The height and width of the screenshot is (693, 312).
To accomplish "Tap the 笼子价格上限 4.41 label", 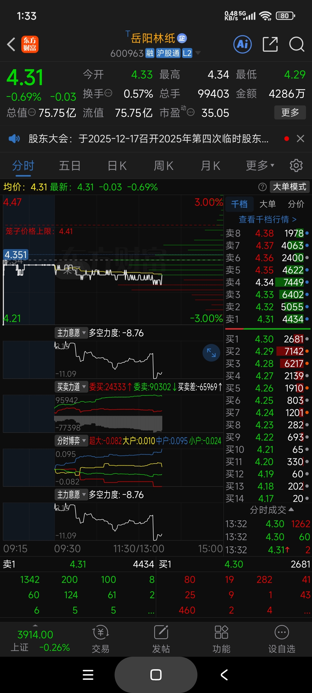I will 39,231.
